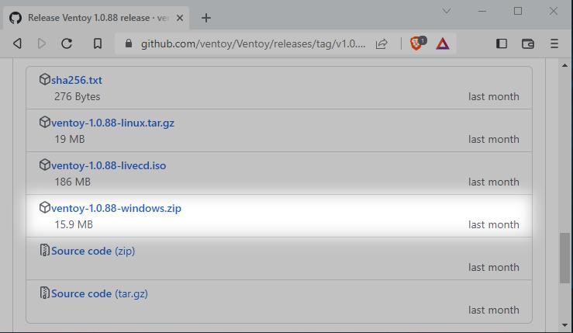Download ventoy-1.0.88-livecd.iso

pyautogui.click(x=109, y=166)
